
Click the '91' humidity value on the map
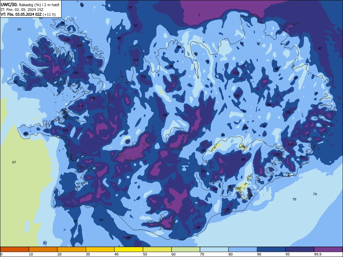[259, 44]
